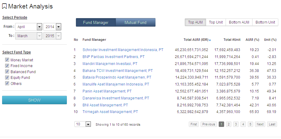The height and width of the screenshot is (139, 281).
Task: Select the Bottom AUM tab
Action: click(x=239, y=22)
